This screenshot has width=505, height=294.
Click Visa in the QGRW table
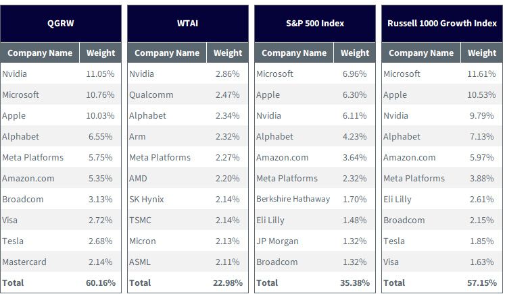tap(9, 220)
